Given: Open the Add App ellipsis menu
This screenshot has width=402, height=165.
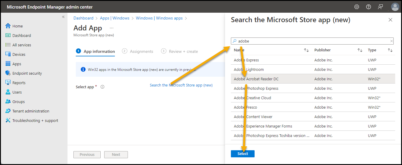Looking at the screenshot, I should coord(112,28).
